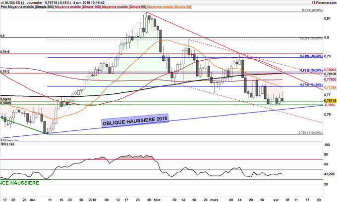This screenshot has width=337, height=202.
Task: Click the 80 level on RSI axis
Action: pyautogui.click(x=326, y=155)
